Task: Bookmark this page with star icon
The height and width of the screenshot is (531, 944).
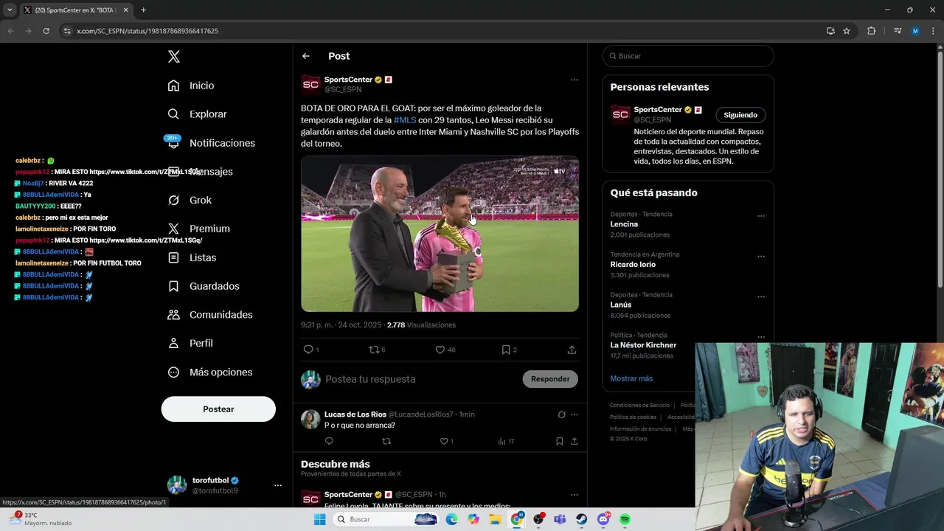Action: (847, 31)
